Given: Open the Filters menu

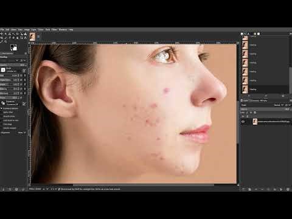Looking at the screenshot, I should coord(54,30).
